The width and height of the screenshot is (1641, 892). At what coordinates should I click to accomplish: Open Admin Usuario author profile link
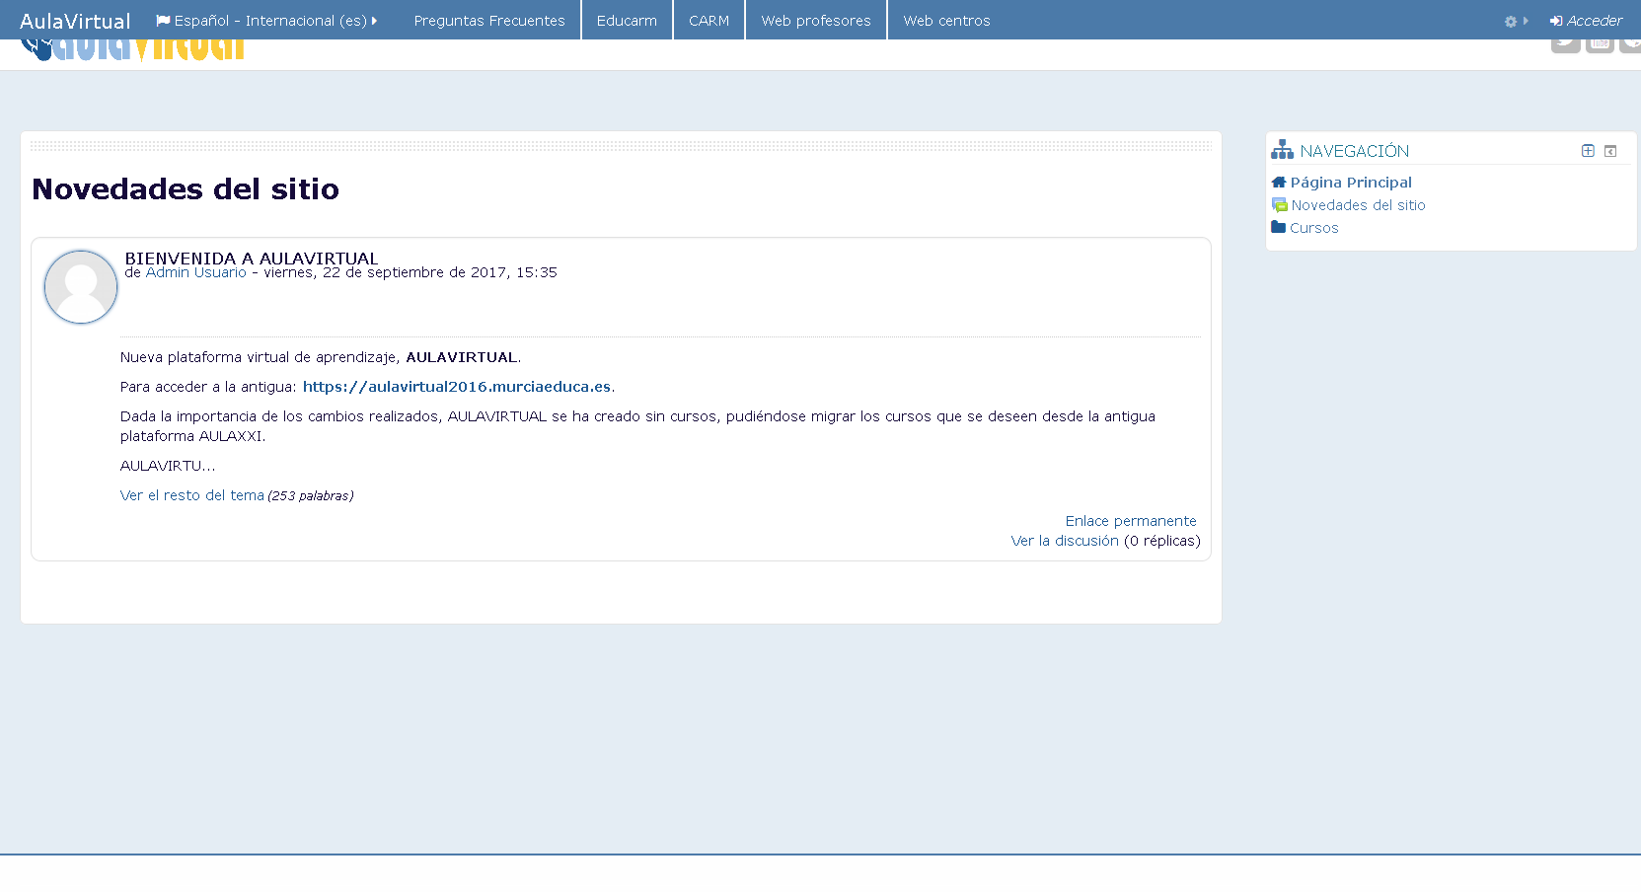[x=196, y=272]
